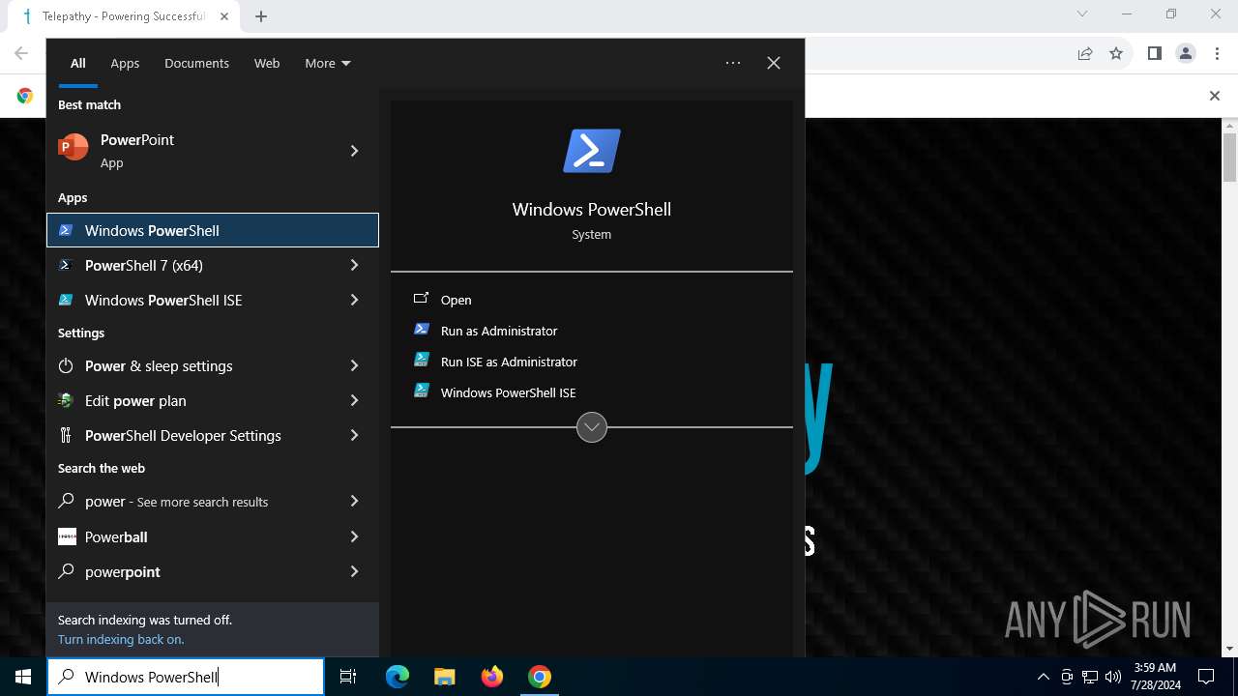Expand Powerball web result arrow
The width and height of the screenshot is (1238, 696).
(355, 536)
